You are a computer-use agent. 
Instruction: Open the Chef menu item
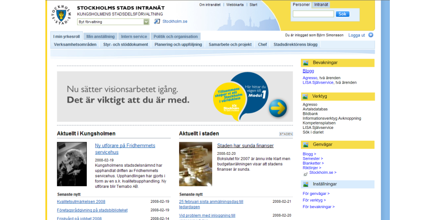(x=262, y=44)
